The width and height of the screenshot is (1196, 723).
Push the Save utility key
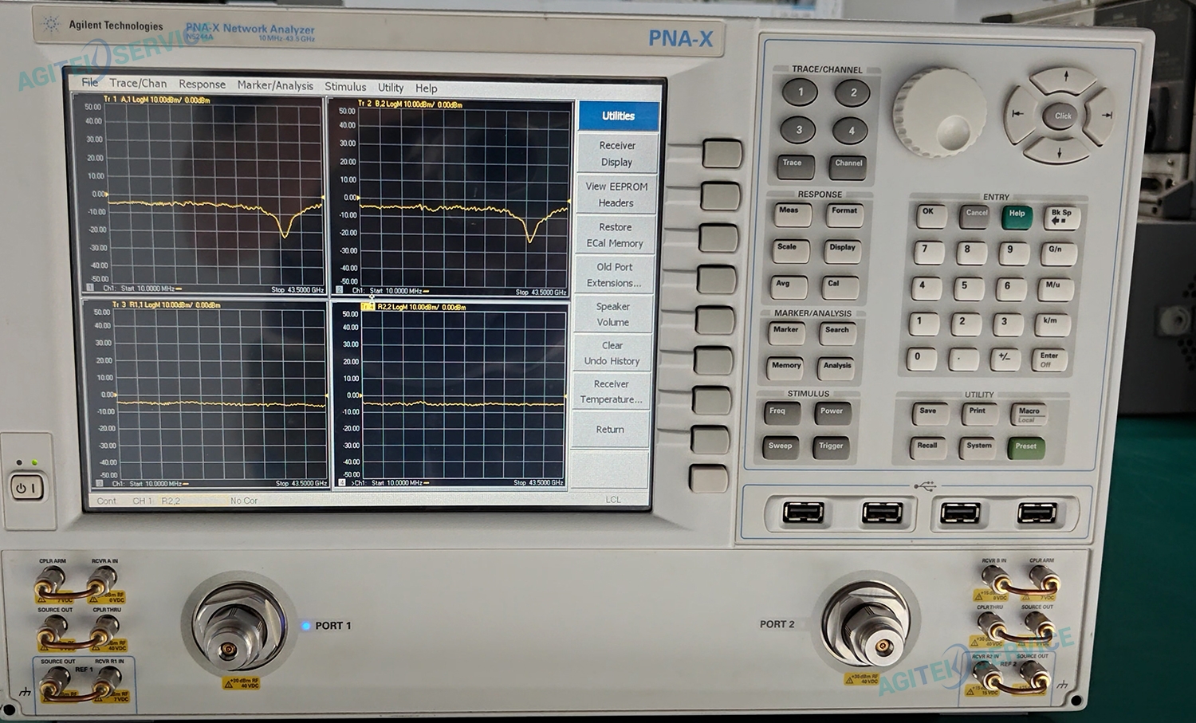point(930,414)
